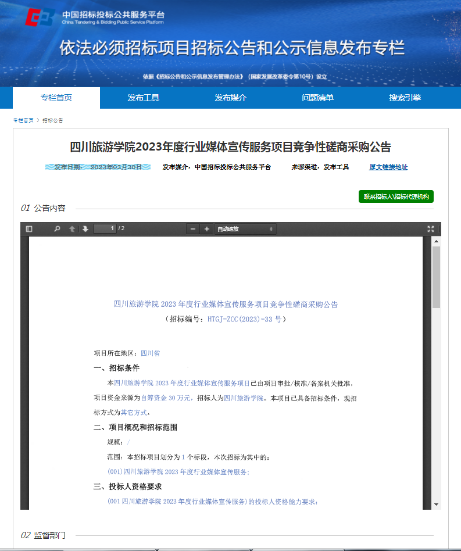The width and height of the screenshot is (461, 551).
Task: Click the scroll up arrow of PDF viewer
Action: (436, 241)
